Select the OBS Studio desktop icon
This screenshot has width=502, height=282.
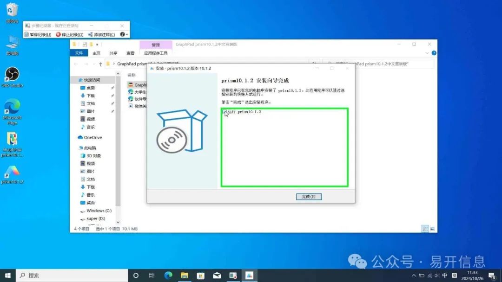pyautogui.click(x=12, y=77)
